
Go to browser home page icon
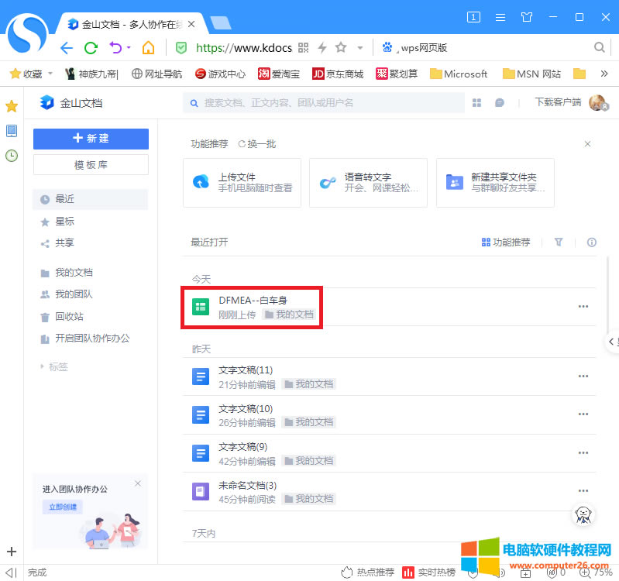pos(147,48)
